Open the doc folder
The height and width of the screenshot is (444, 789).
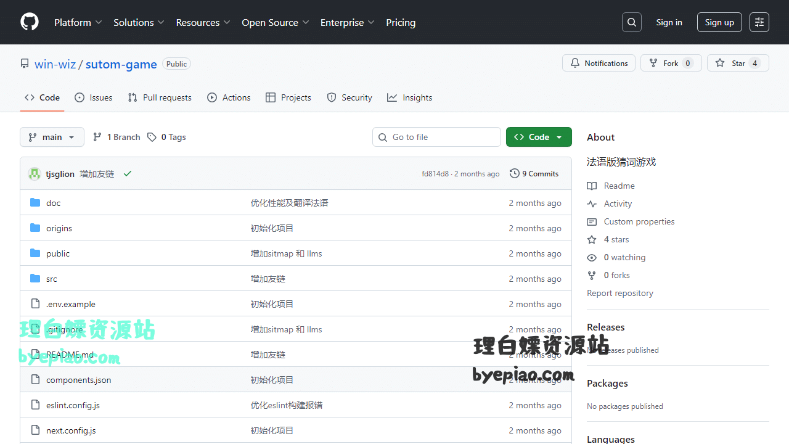pos(53,203)
